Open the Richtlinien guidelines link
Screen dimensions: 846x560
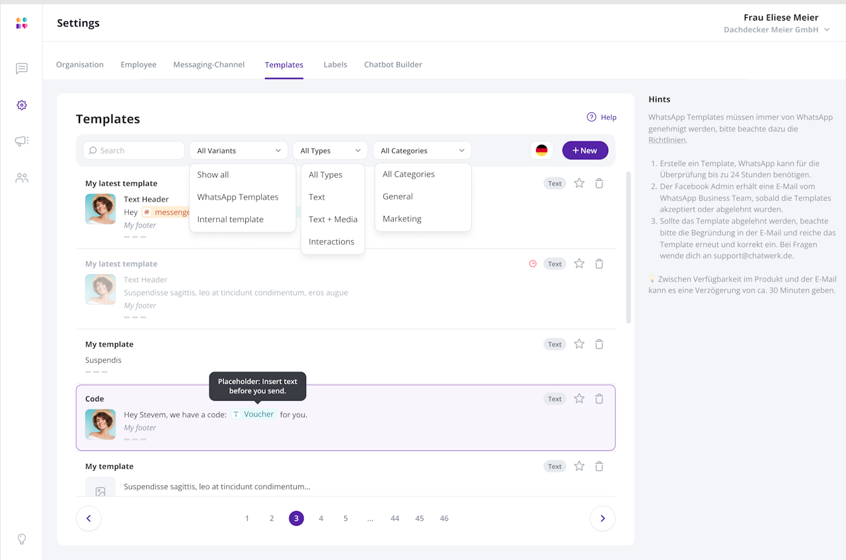coord(668,140)
